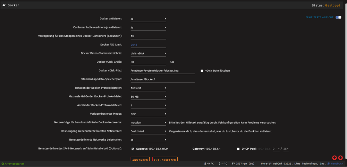This screenshot has width=347, height=167.
Task: Click the Zurücksetzen button
Action: [x=165, y=160]
